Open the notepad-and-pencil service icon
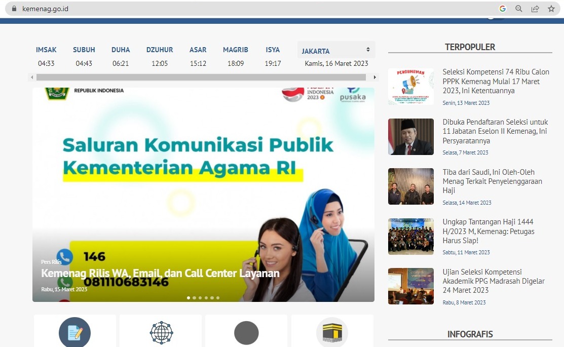This screenshot has height=347, width=564. click(75, 332)
